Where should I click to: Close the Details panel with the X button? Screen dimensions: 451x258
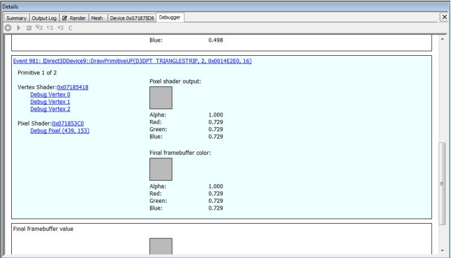[x=444, y=17]
